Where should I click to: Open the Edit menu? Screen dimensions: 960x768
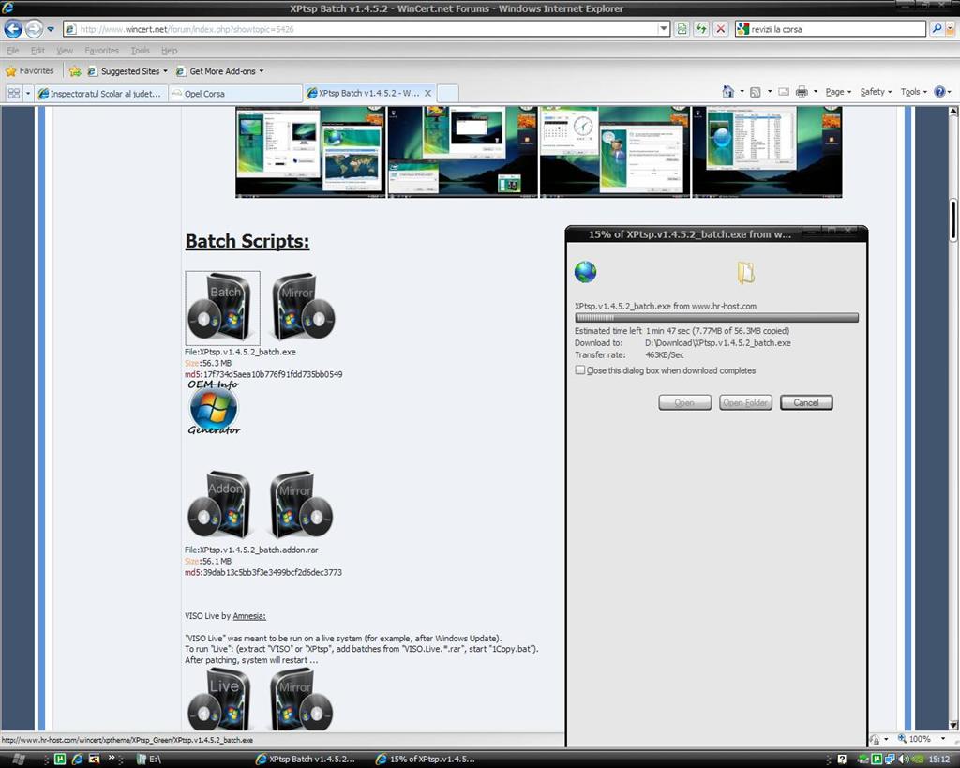coord(37,51)
